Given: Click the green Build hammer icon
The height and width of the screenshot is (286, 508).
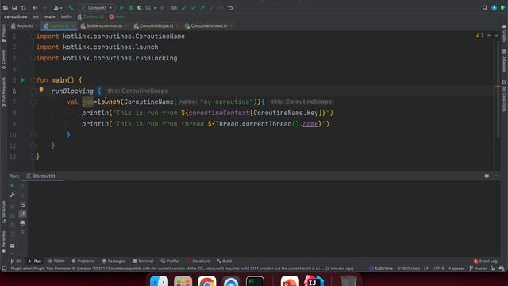Looking at the screenshot, I should [71, 8].
